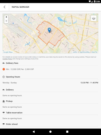Tap the Wi-Fi icon in status bar
The width and height of the screenshot is (101, 135).
click(x=90, y=2)
